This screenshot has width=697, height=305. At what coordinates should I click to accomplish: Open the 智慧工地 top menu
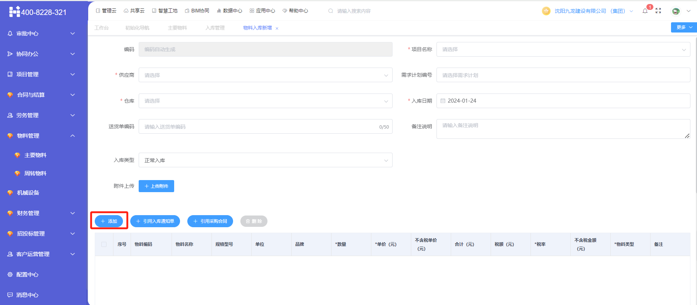165,11
